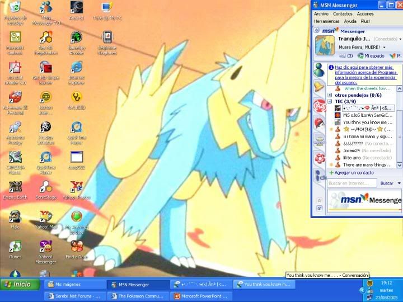403x302 pixels.
Task: Open the Herramientas menu
Action: click(x=327, y=21)
